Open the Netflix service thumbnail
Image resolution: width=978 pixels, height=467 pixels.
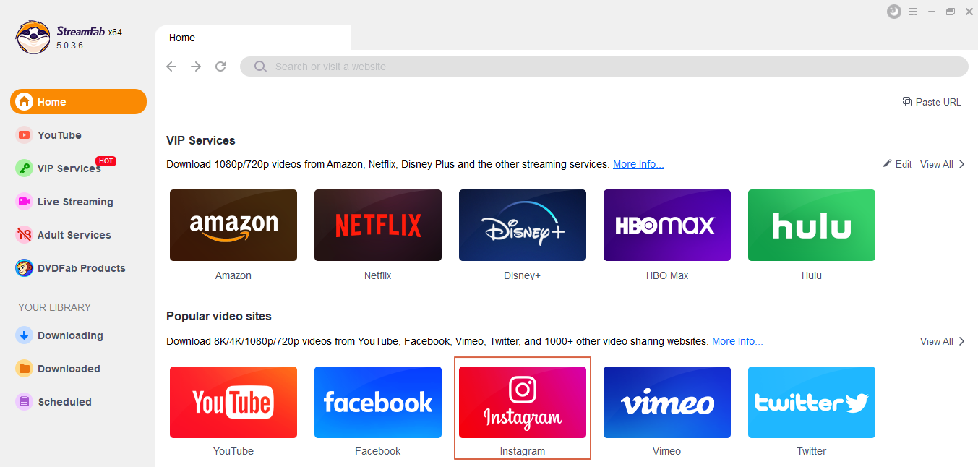pos(378,225)
